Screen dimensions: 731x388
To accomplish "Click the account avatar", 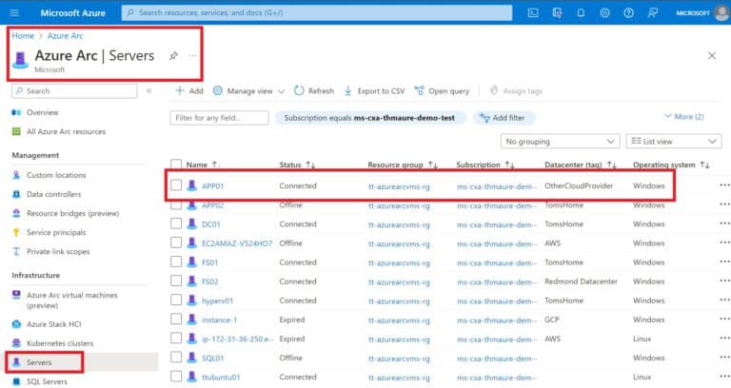I will pyautogui.click(x=721, y=12).
